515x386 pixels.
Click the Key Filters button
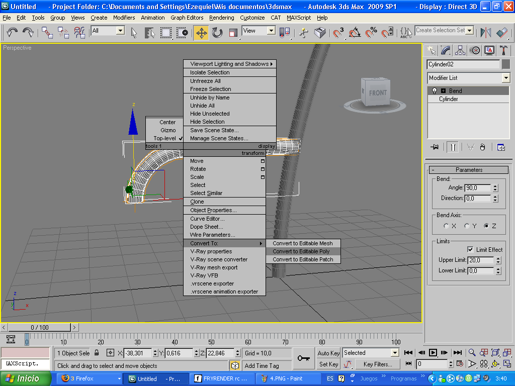pos(378,364)
